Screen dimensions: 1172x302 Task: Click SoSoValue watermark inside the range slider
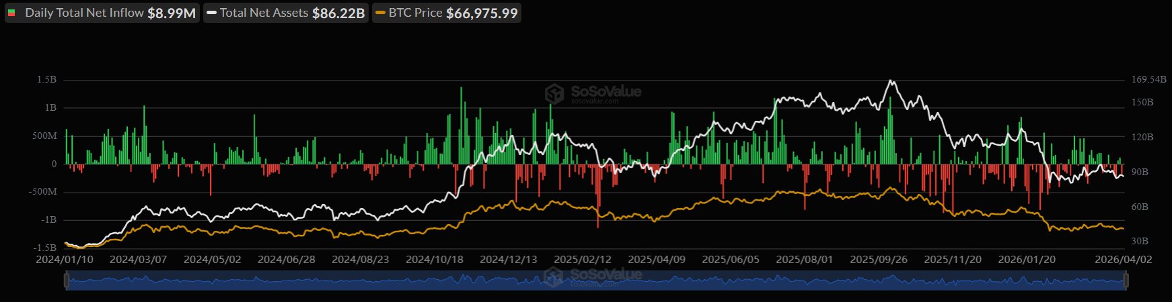pyautogui.click(x=593, y=276)
